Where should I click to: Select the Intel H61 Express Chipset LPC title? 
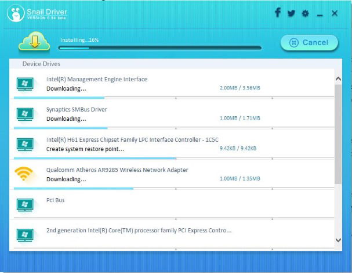coord(132,139)
